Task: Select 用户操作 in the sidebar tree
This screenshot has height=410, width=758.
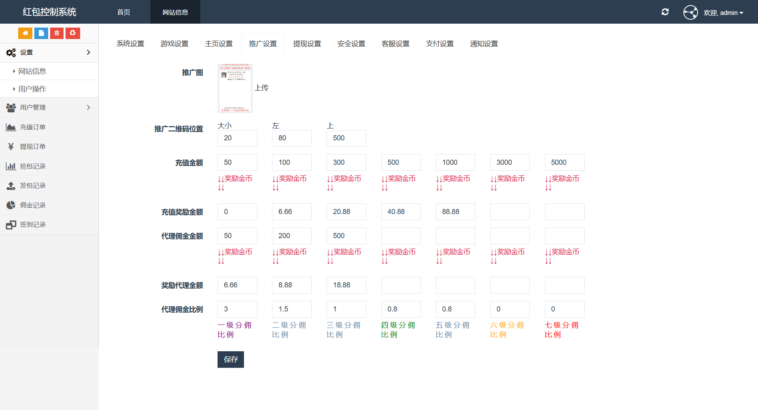Action: 32,89
